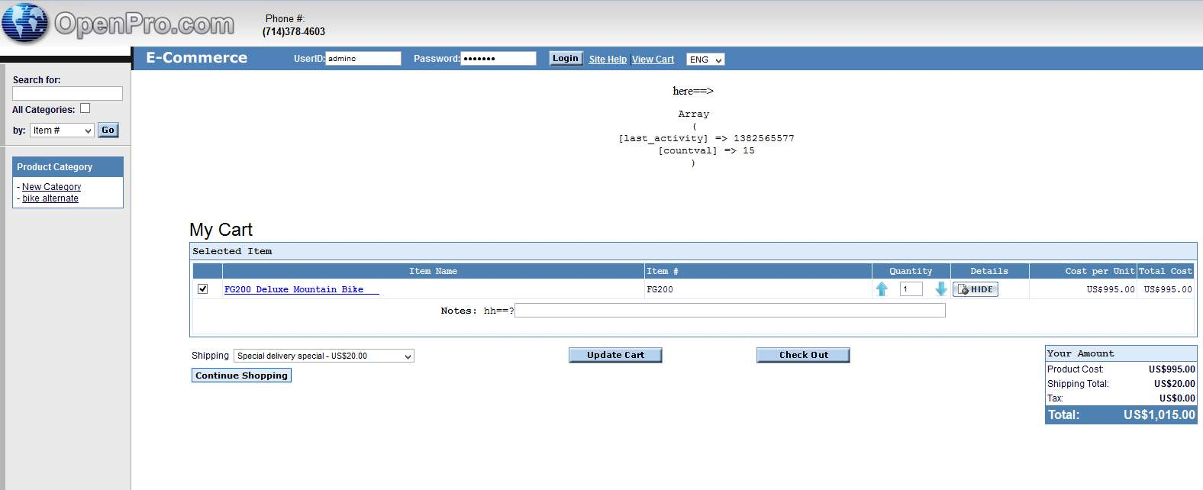The image size is (1203, 490).
Task: Open FG200 Deluxe Mountain Bike product link
Action: click(x=294, y=289)
